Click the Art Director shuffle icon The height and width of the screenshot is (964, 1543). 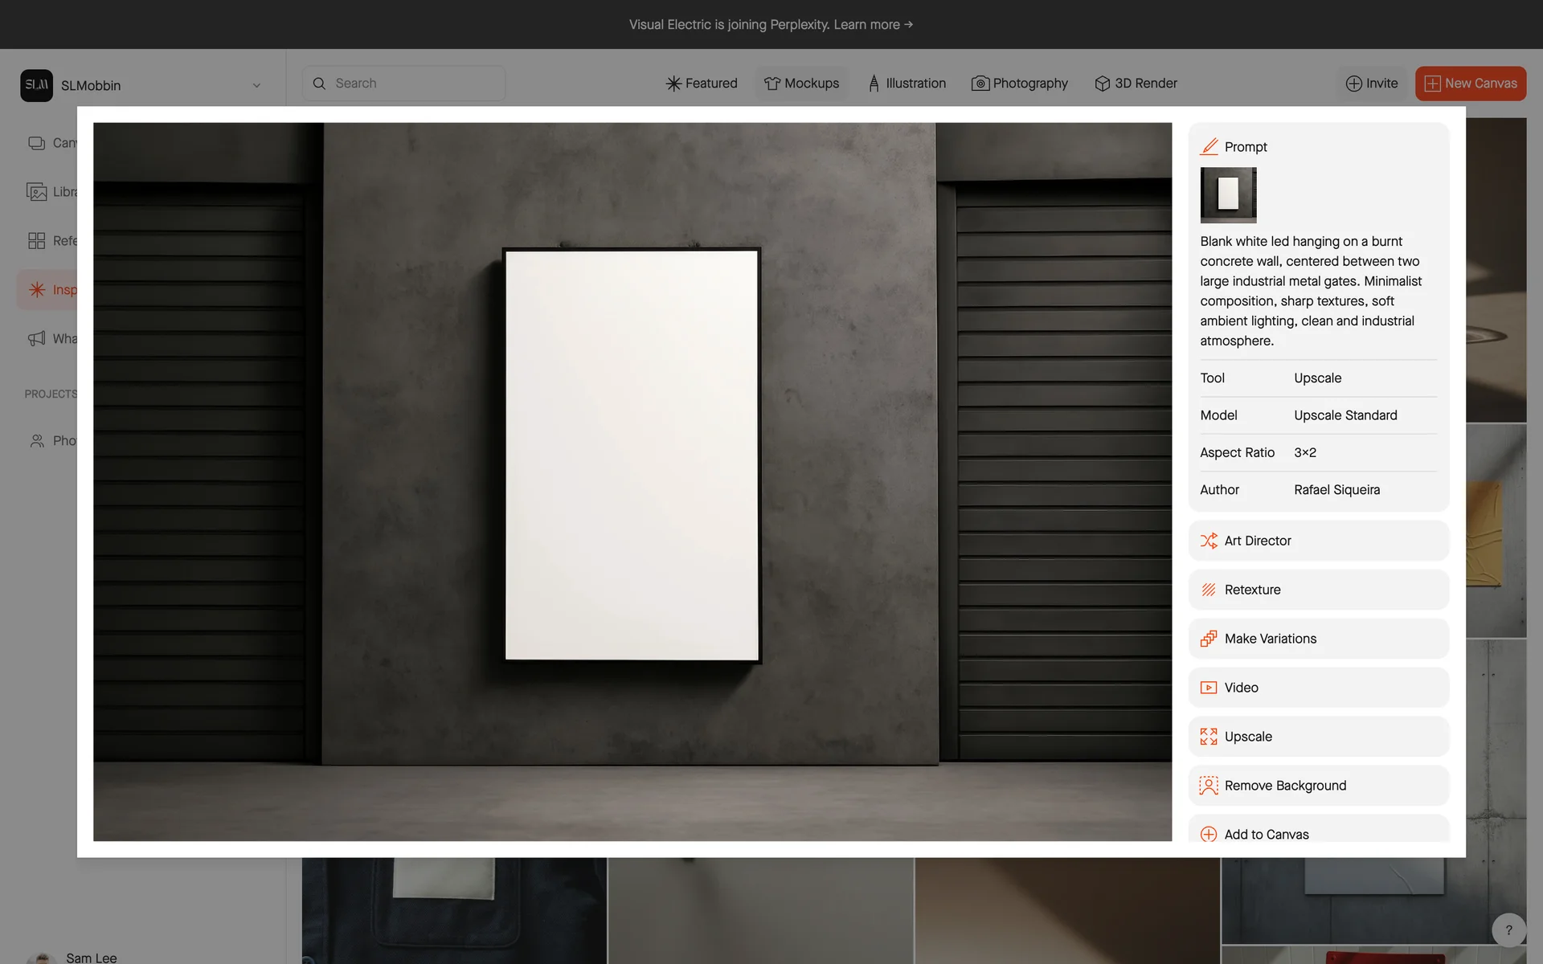point(1208,541)
